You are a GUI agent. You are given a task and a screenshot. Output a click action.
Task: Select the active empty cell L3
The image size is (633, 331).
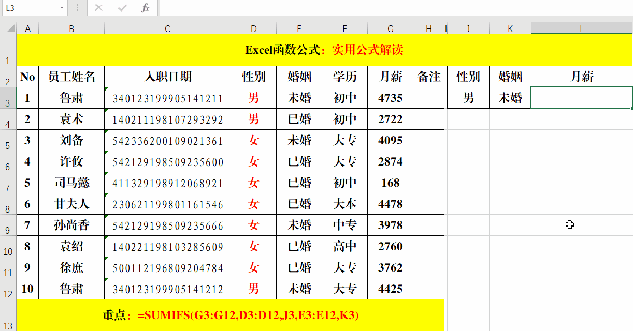tap(582, 98)
